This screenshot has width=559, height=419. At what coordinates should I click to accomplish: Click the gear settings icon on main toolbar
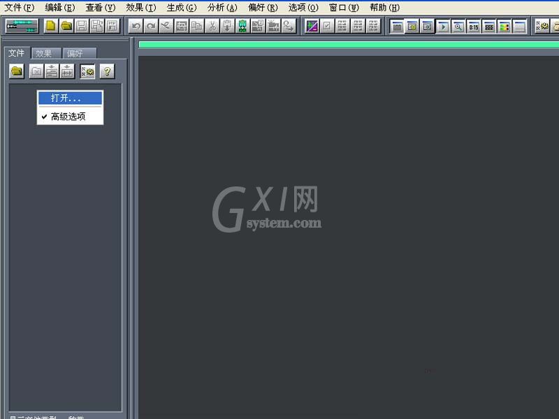tap(542, 27)
